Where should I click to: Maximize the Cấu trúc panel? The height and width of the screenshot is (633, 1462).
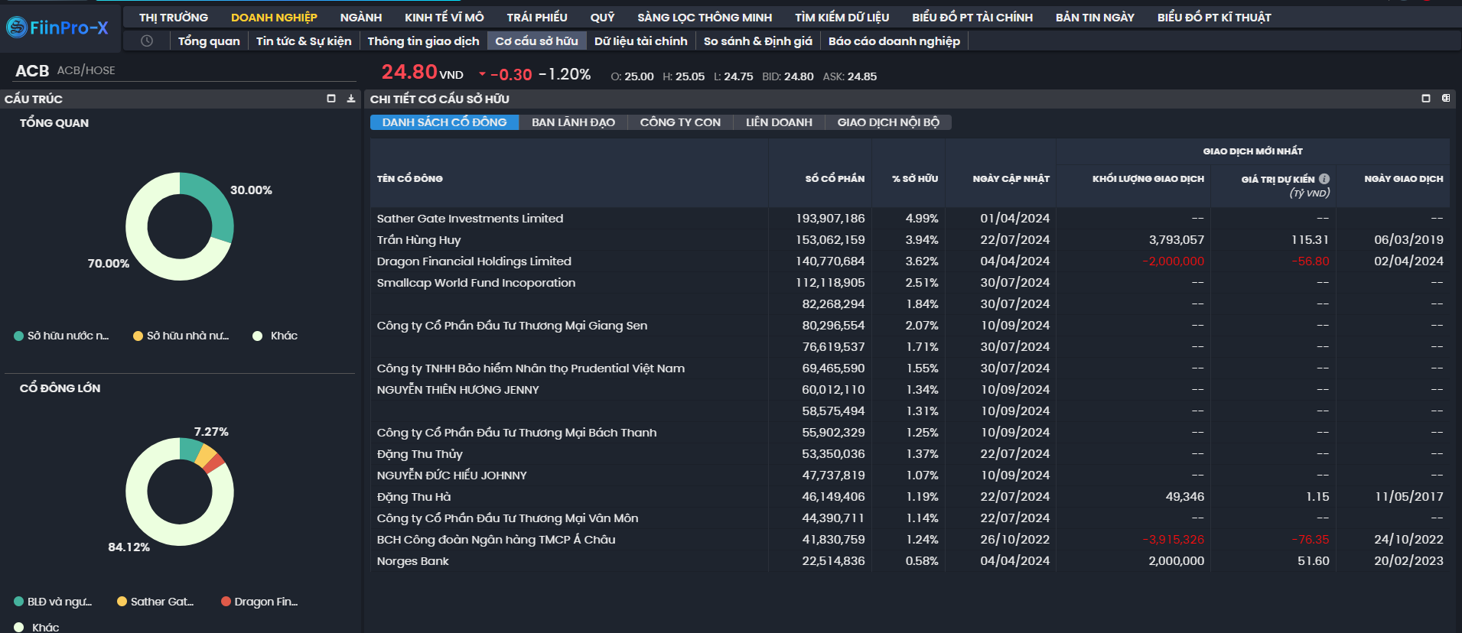[331, 99]
